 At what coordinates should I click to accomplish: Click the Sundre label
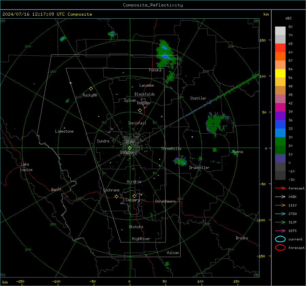pos(103,141)
